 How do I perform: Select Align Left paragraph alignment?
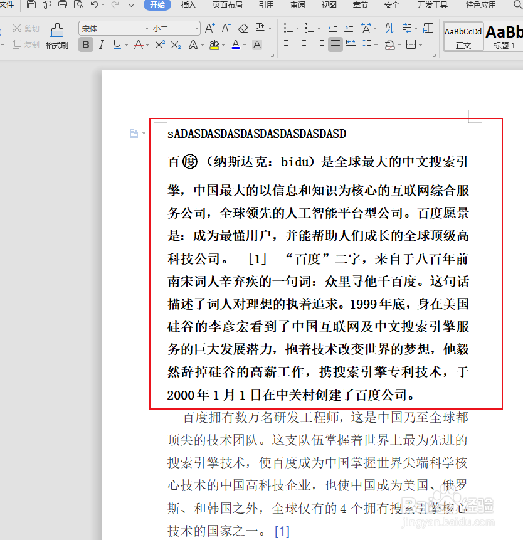tap(288, 45)
